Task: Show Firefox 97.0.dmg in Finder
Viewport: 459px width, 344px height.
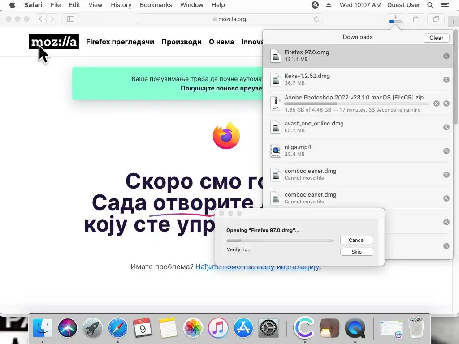Action: pyautogui.click(x=446, y=56)
